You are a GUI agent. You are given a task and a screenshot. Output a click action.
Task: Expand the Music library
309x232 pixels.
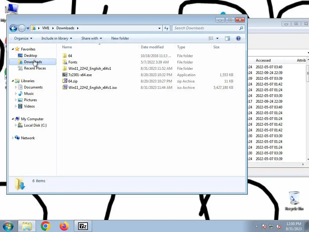(x=16, y=94)
